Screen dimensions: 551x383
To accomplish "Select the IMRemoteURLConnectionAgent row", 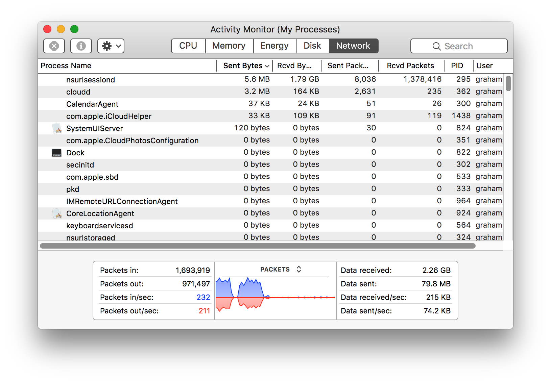I will (270, 201).
